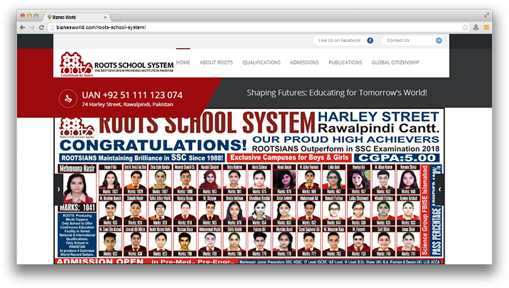Click the Contact Us envelope icon
509x288 pixels.
tap(438, 41)
